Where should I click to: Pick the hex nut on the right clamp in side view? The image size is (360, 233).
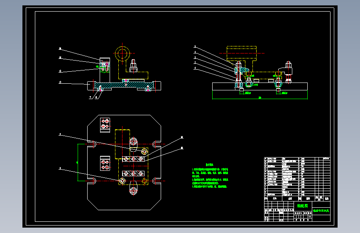[x=288, y=64]
